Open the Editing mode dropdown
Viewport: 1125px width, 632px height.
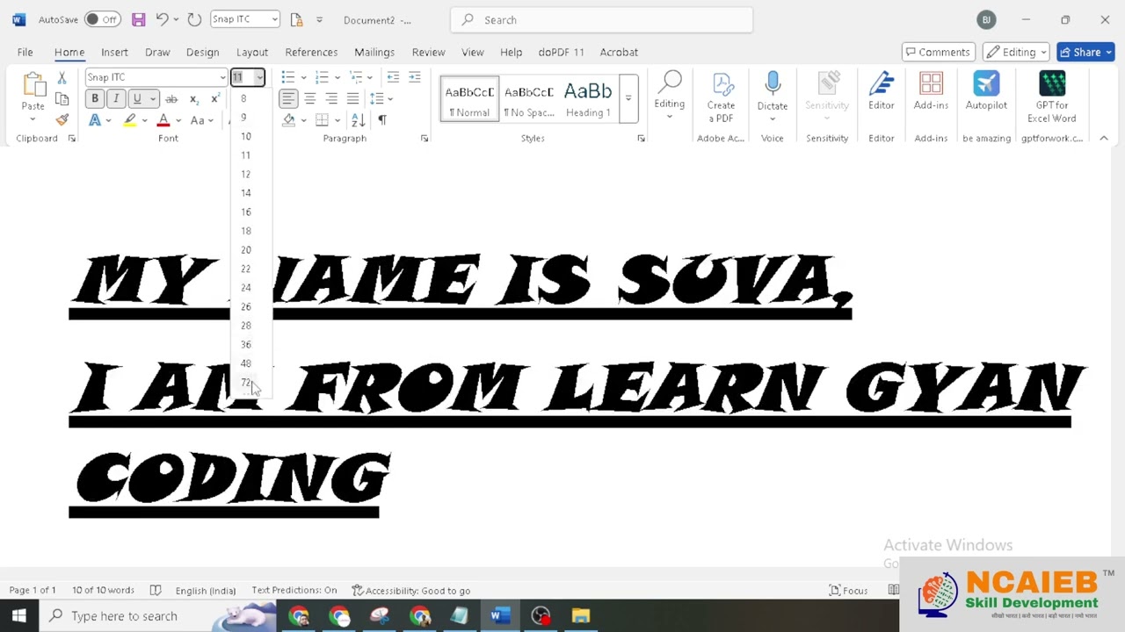(x=1016, y=52)
